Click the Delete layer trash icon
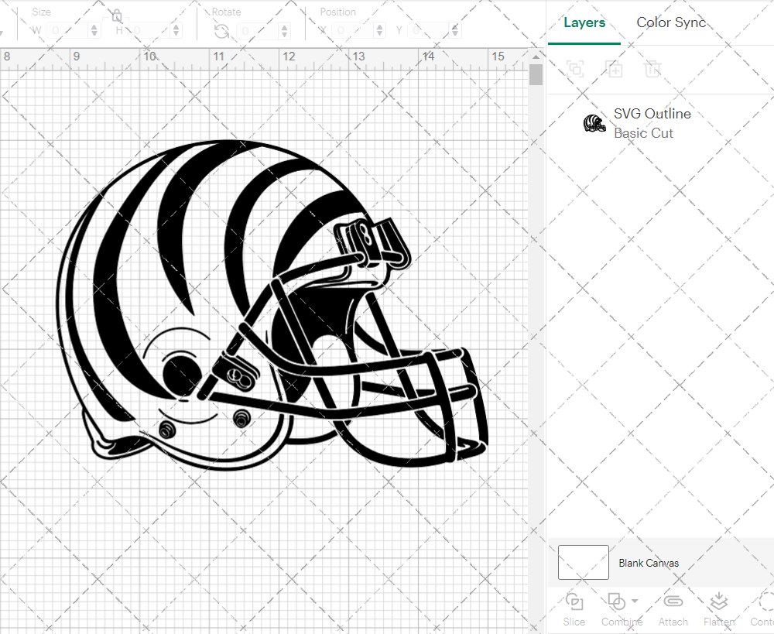 coord(652,69)
